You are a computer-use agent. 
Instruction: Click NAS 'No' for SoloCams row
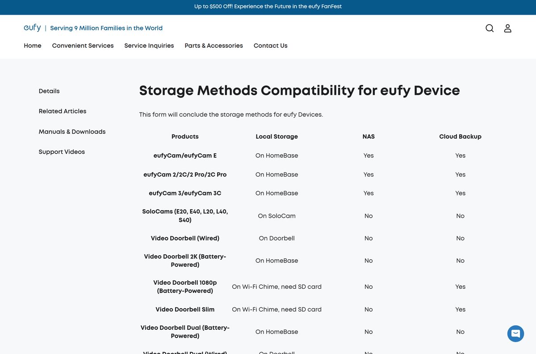pos(368,216)
